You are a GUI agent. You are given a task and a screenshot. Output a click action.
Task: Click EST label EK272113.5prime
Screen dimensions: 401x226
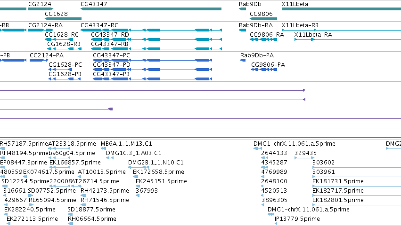(x=32, y=219)
